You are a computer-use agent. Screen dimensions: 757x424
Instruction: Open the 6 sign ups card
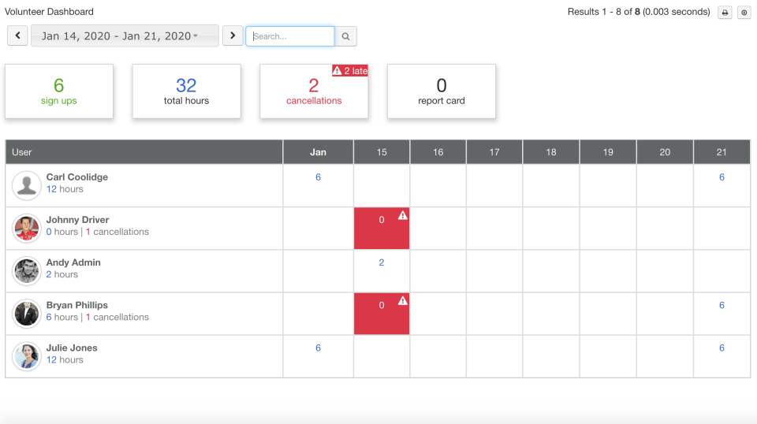(x=59, y=91)
